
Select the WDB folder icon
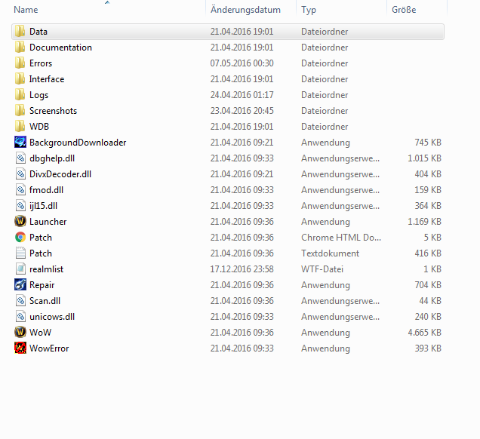(x=20, y=127)
